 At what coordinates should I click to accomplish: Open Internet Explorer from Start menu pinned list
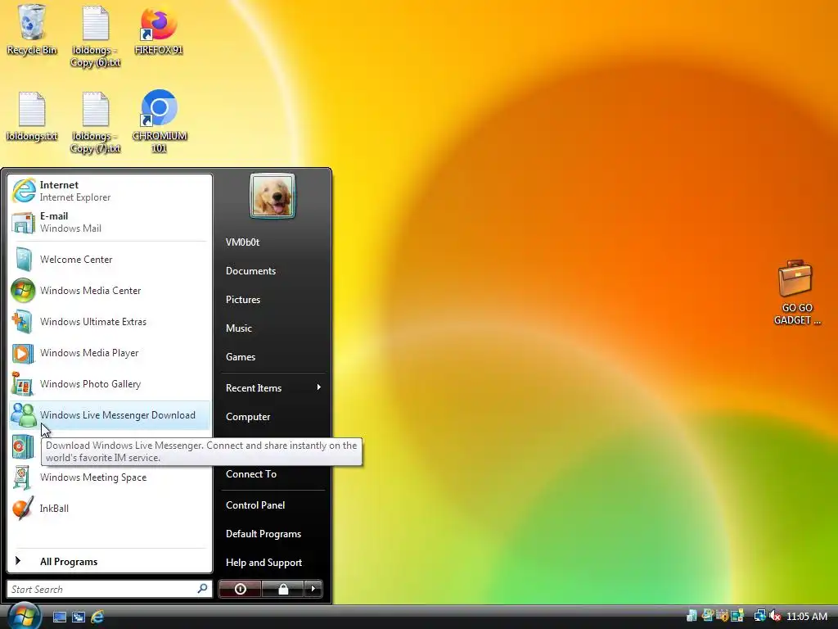coord(110,191)
